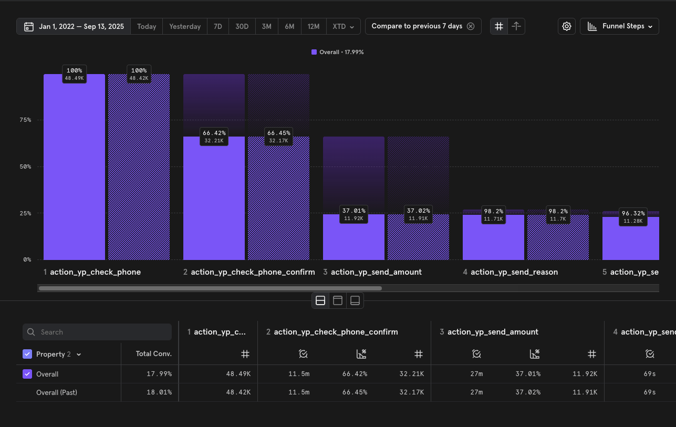The height and width of the screenshot is (427, 676).
Task: Open the Jan 1, 2022 — Sep 13, 2025 date picker
Action: (81, 26)
